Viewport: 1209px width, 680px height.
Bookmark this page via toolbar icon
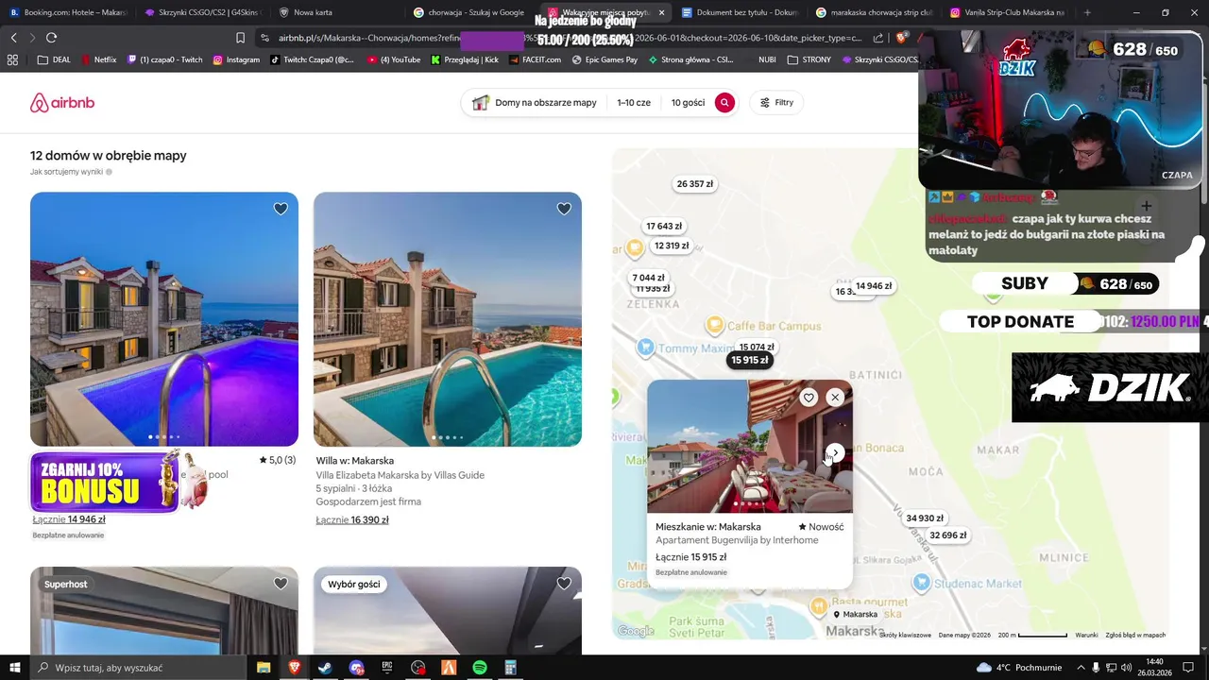click(240, 38)
